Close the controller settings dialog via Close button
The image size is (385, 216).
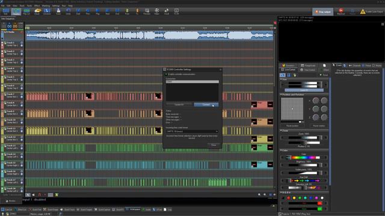click(214, 145)
